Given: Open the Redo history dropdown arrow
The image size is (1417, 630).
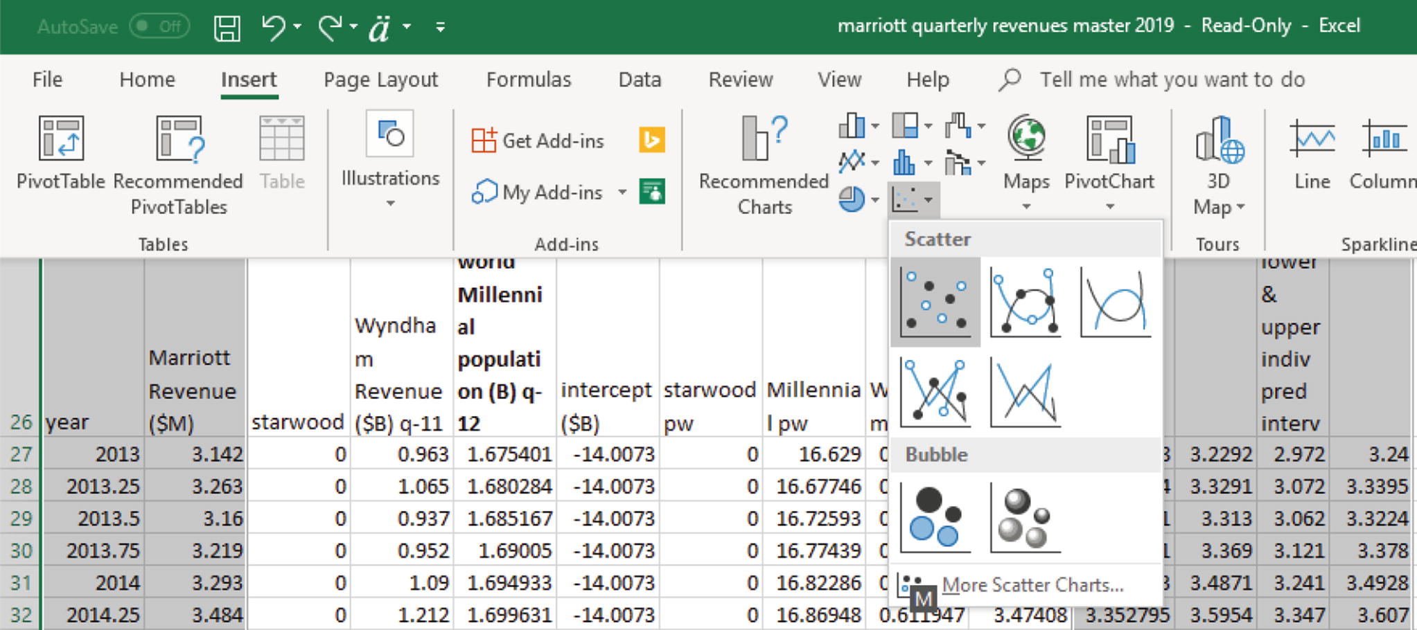Looking at the screenshot, I should [x=353, y=26].
